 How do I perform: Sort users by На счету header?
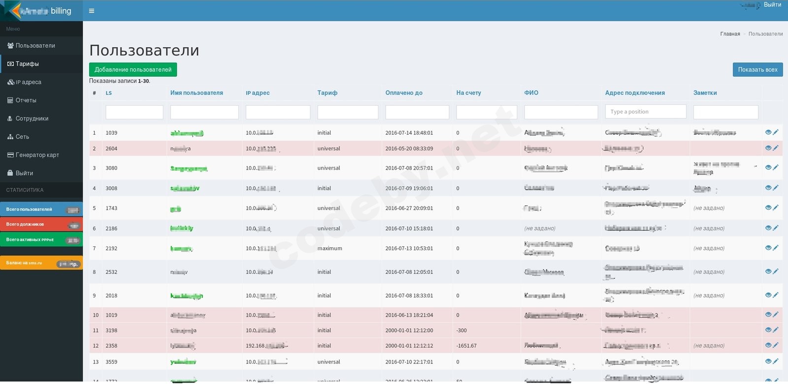coord(468,93)
